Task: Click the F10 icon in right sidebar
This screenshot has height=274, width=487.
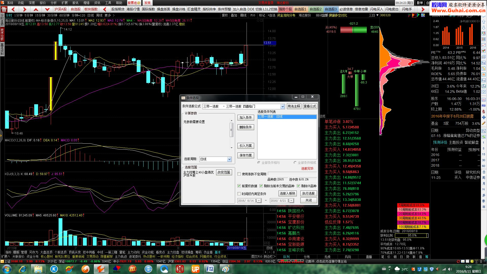Action: pyautogui.click(x=484, y=63)
